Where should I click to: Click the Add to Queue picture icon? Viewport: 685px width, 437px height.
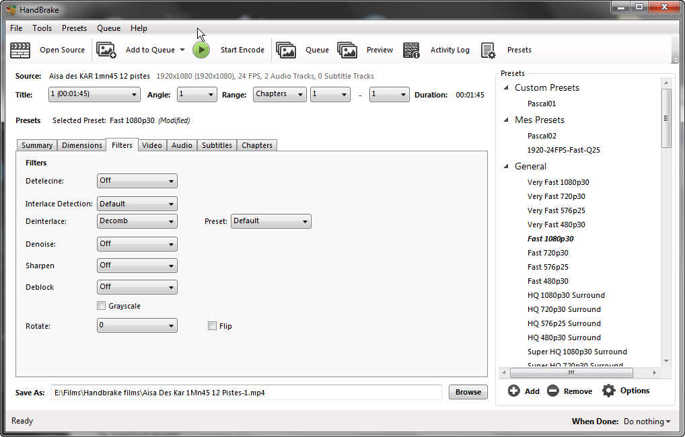(x=106, y=50)
